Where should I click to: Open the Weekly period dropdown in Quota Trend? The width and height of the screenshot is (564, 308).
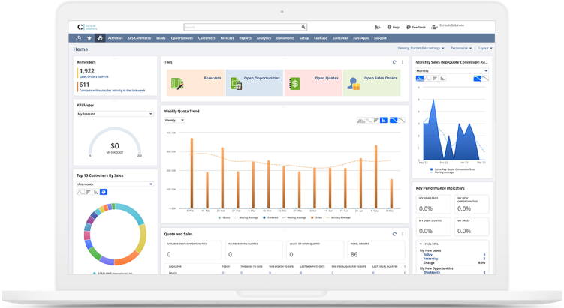tap(174, 120)
